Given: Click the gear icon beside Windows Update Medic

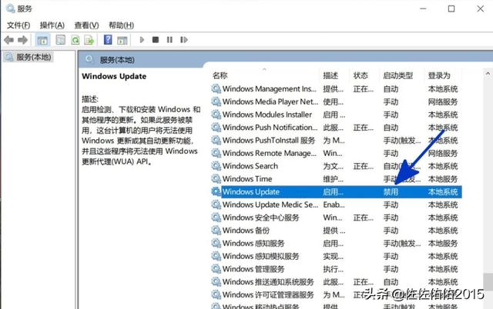Looking at the screenshot, I should (216, 204).
